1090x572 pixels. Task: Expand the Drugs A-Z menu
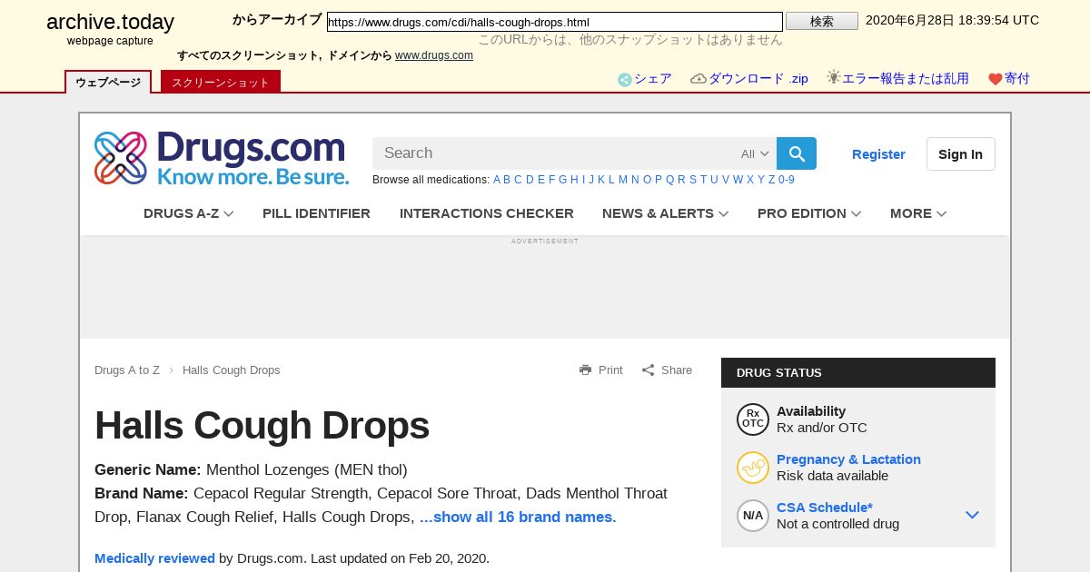tap(189, 213)
